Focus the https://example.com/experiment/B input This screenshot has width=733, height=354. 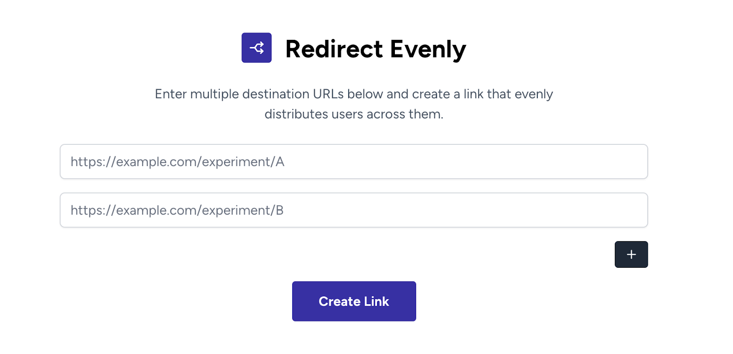[354, 210]
